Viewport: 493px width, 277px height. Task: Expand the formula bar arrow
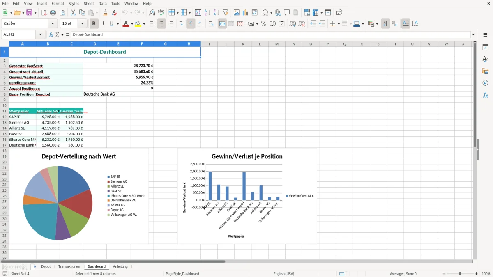tap(473, 34)
